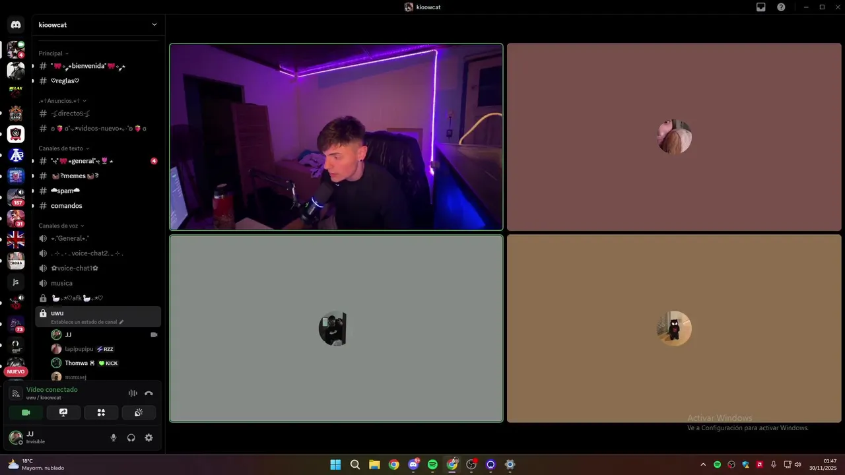Open File Explorer from taskbar
This screenshot has height=475, width=845.
[374, 464]
